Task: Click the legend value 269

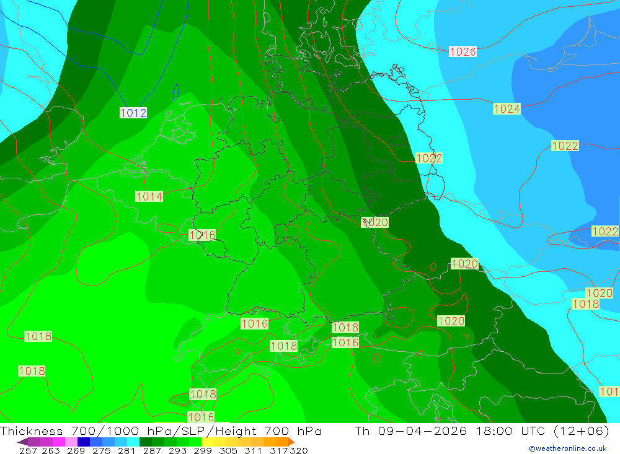Action: coord(76,450)
